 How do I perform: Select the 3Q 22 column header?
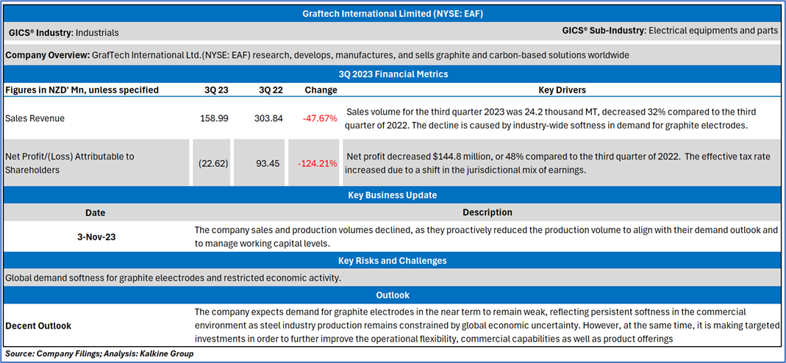pyautogui.click(x=271, y=90)
